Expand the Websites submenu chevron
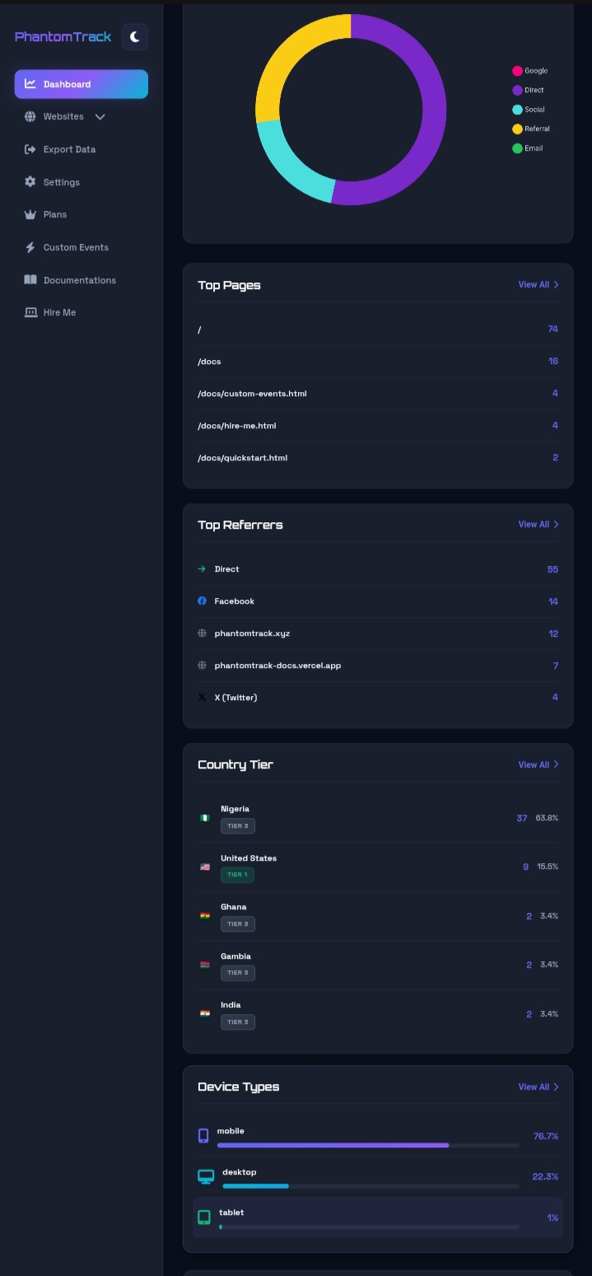This screenshot has width=592, height=1276. point(100,117)
